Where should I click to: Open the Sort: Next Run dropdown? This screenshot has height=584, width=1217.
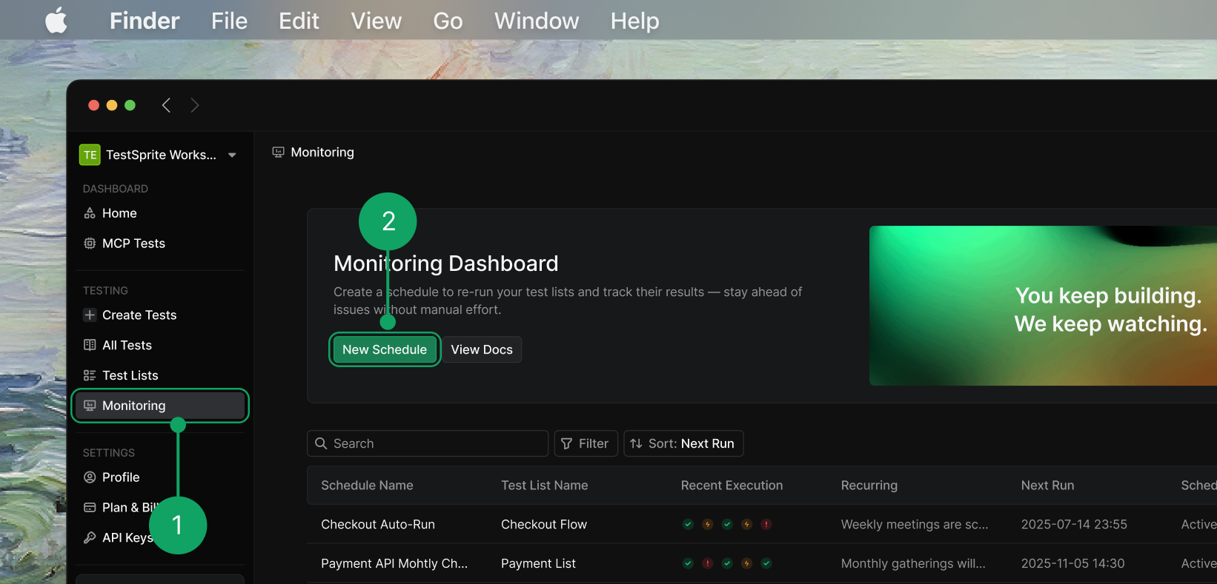(x=683, y=443)
